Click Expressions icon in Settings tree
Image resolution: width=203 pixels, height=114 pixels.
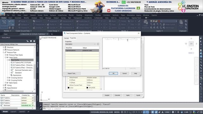[11, 75]
